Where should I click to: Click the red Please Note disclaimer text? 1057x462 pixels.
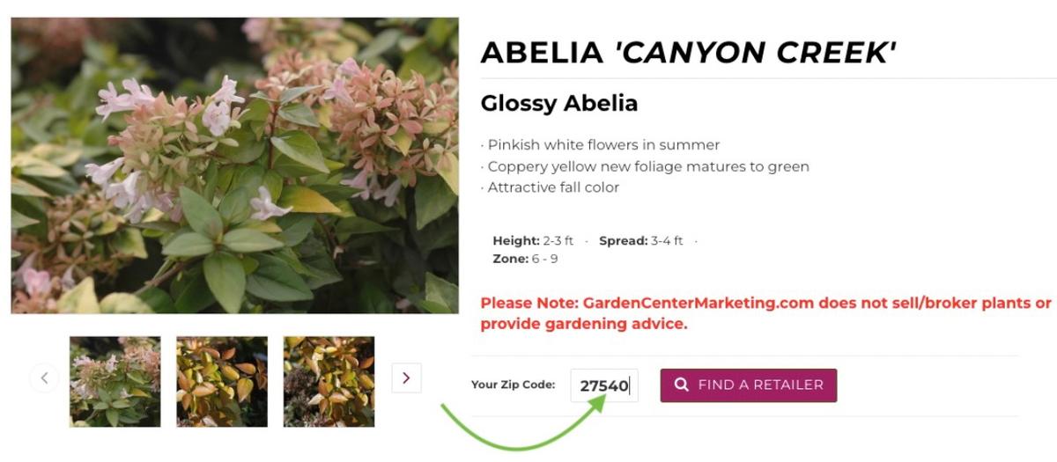coord(765,313)
